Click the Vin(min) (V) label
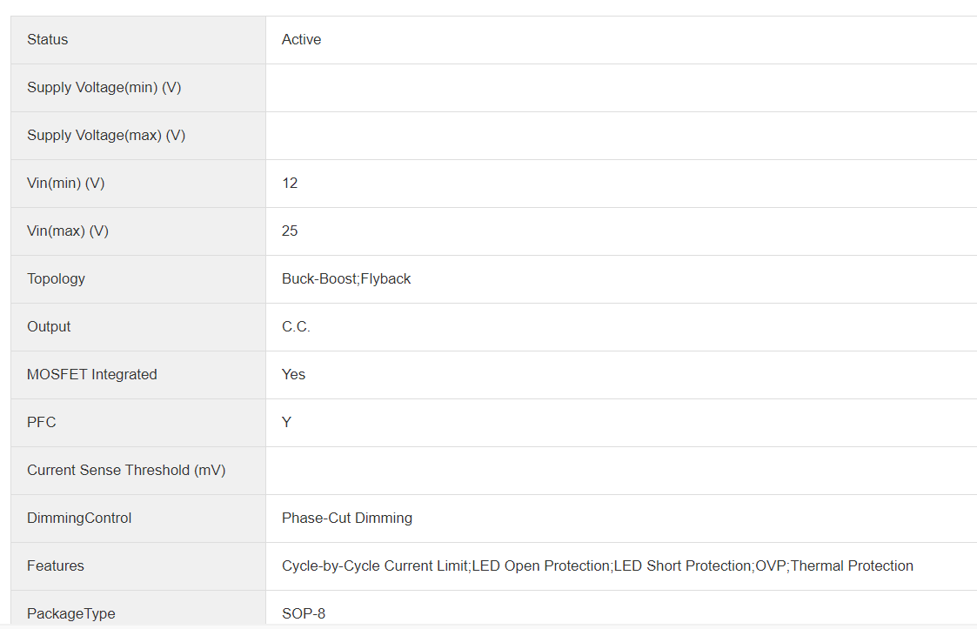The height and width of the screenshot is (629, 977). coord(65,184)
